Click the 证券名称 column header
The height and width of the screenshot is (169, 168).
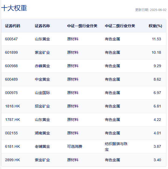click(x=42, y=26)
